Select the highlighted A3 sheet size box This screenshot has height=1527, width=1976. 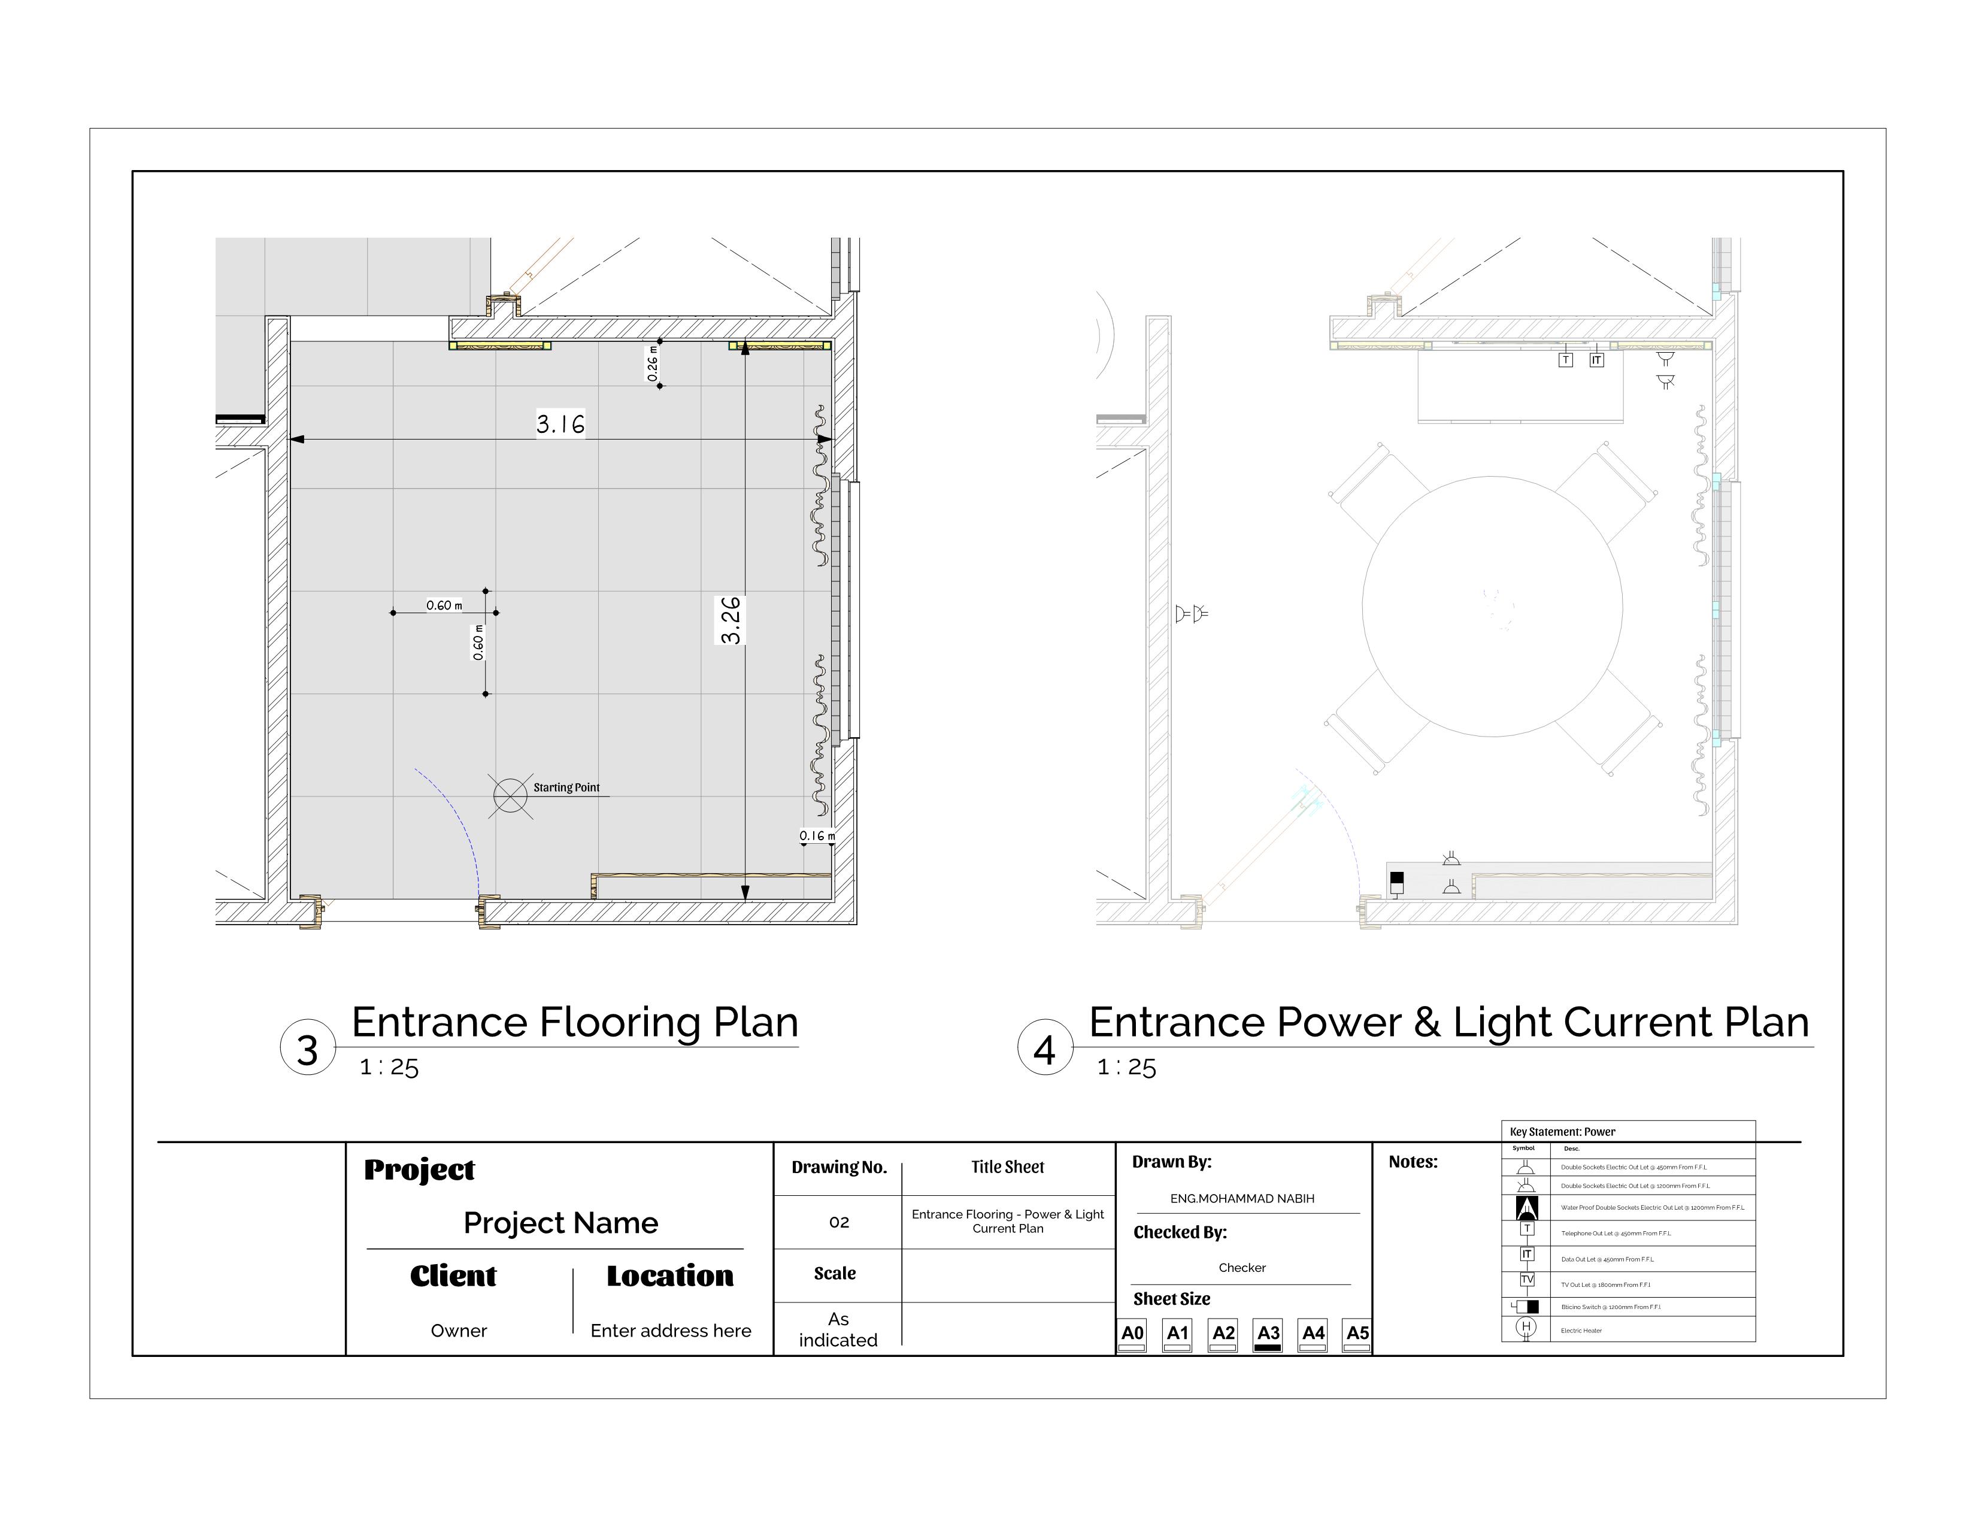pos(1268,1335)
